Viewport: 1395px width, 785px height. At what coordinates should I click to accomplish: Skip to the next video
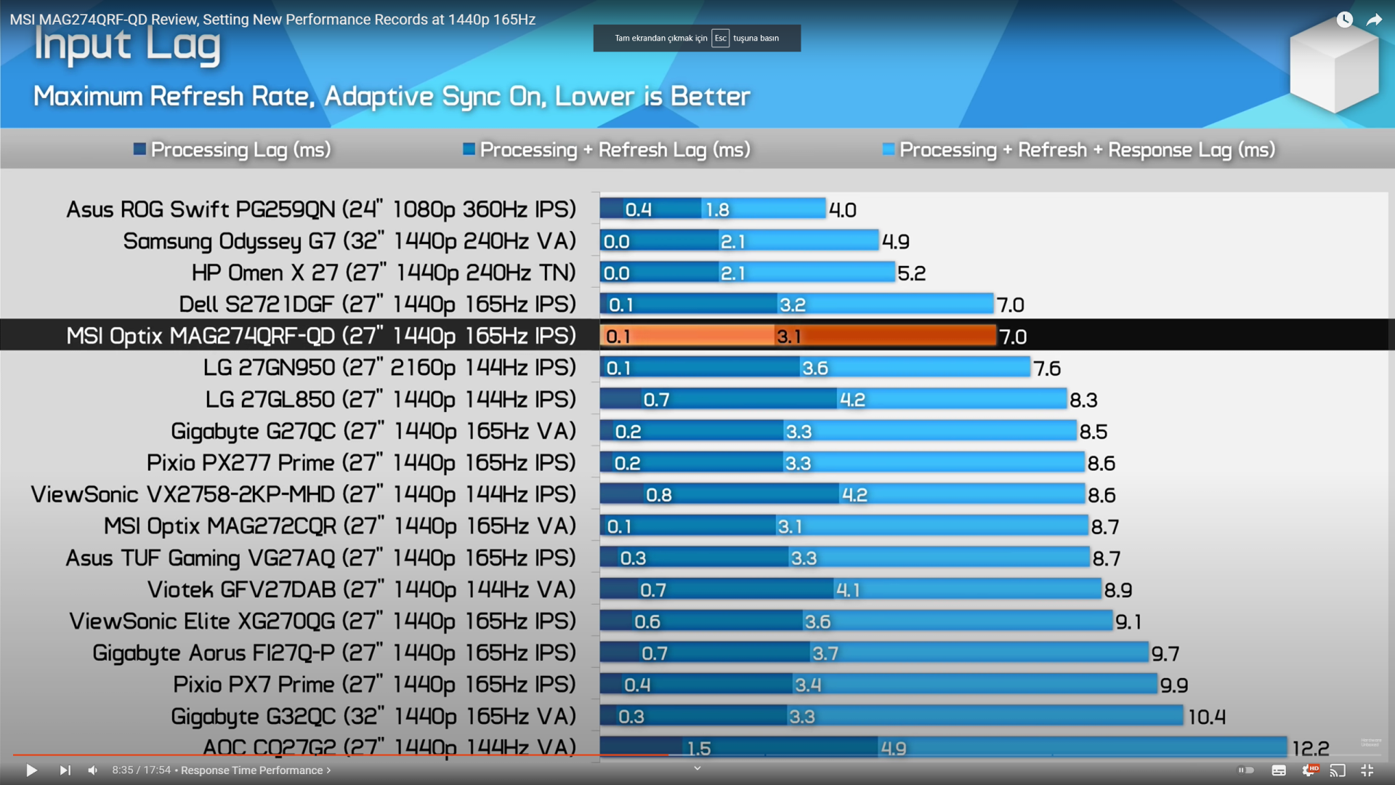[x=65, y=770]
